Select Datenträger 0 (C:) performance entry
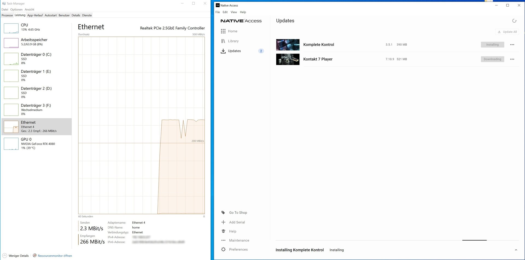The width and height of the screenshot is (525, 260). coord(37,59)
